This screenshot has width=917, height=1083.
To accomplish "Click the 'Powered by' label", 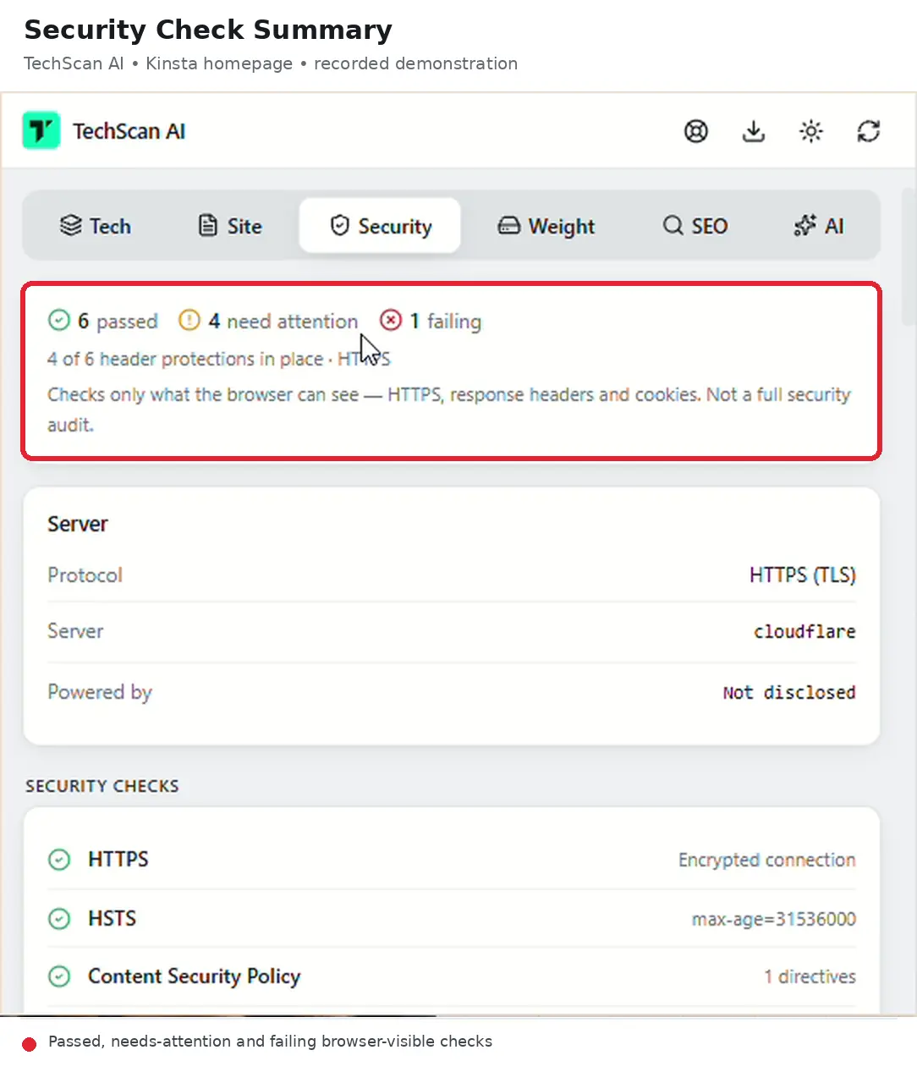I will pyautogui.click(x=100, y=693).
